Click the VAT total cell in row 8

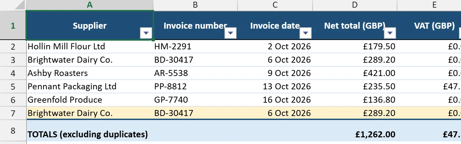point(429,130)
